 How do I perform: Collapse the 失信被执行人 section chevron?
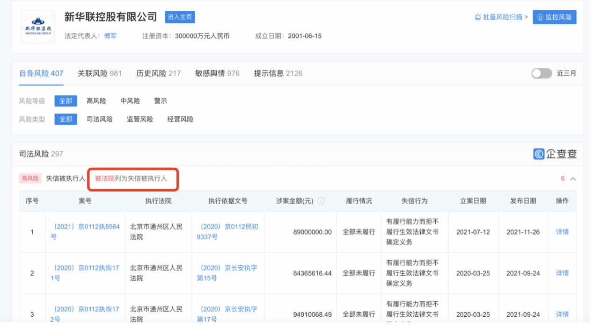coord(573,179)
